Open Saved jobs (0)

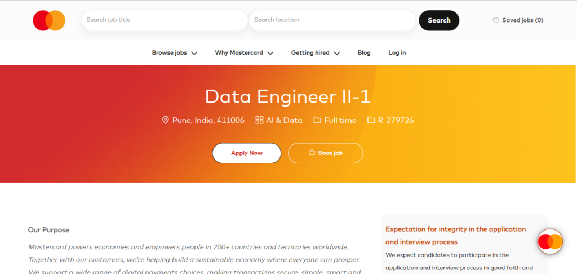[518, 20]
